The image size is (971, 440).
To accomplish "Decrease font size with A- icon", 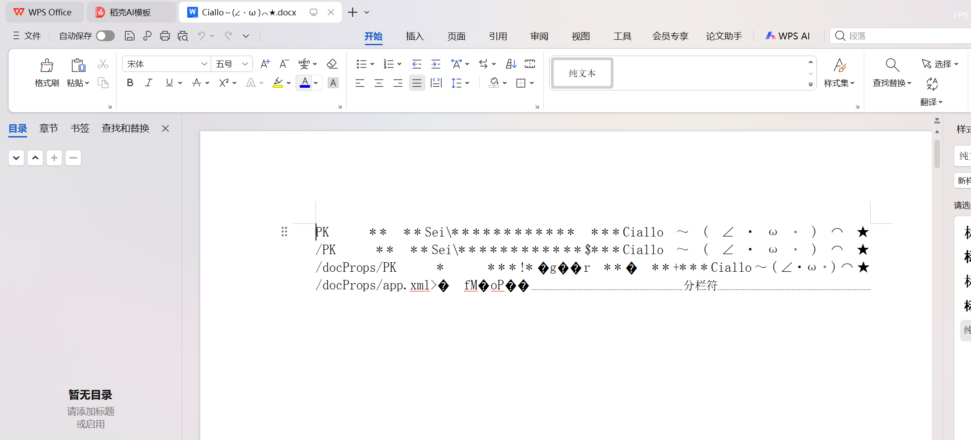I will [284, 64].
